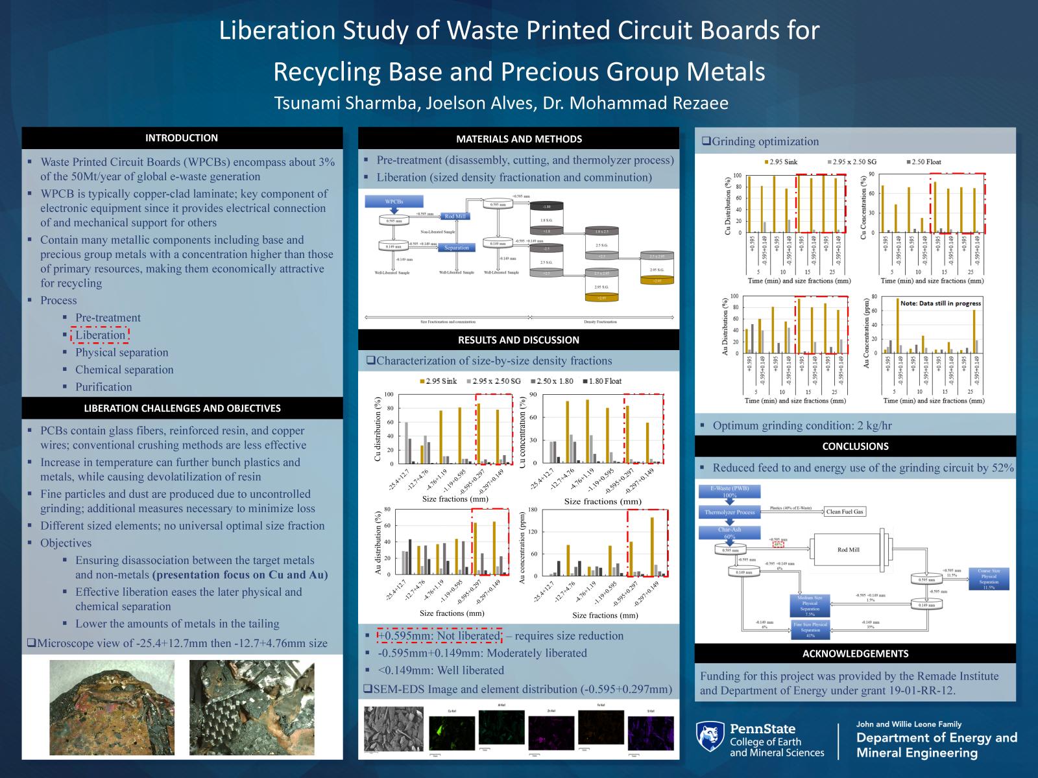
Task: Click the 'College of Earth and Mineral Sciences' text
Action: [777, 747]
